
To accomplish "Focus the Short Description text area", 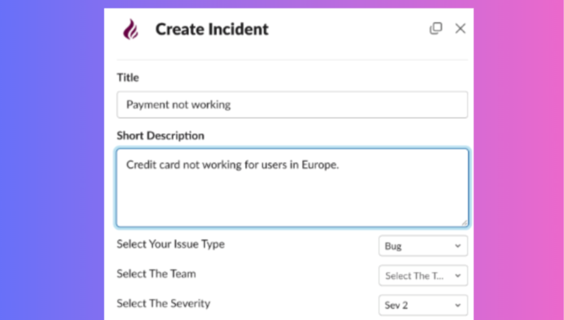I will pos(292,194).
